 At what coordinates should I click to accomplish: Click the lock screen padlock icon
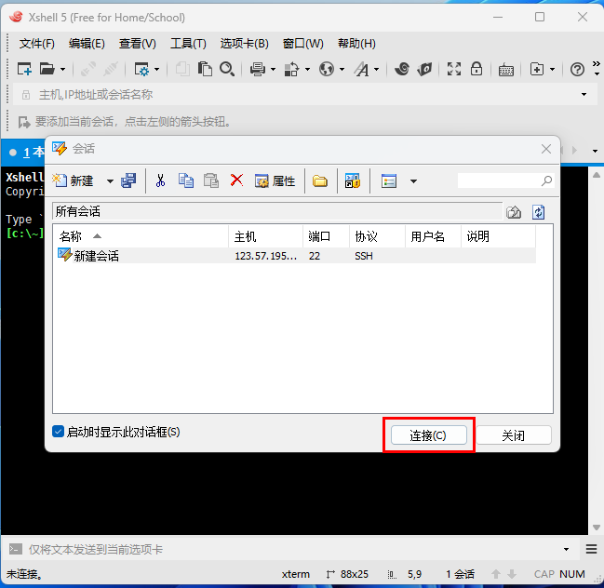[x=476, y=69]
